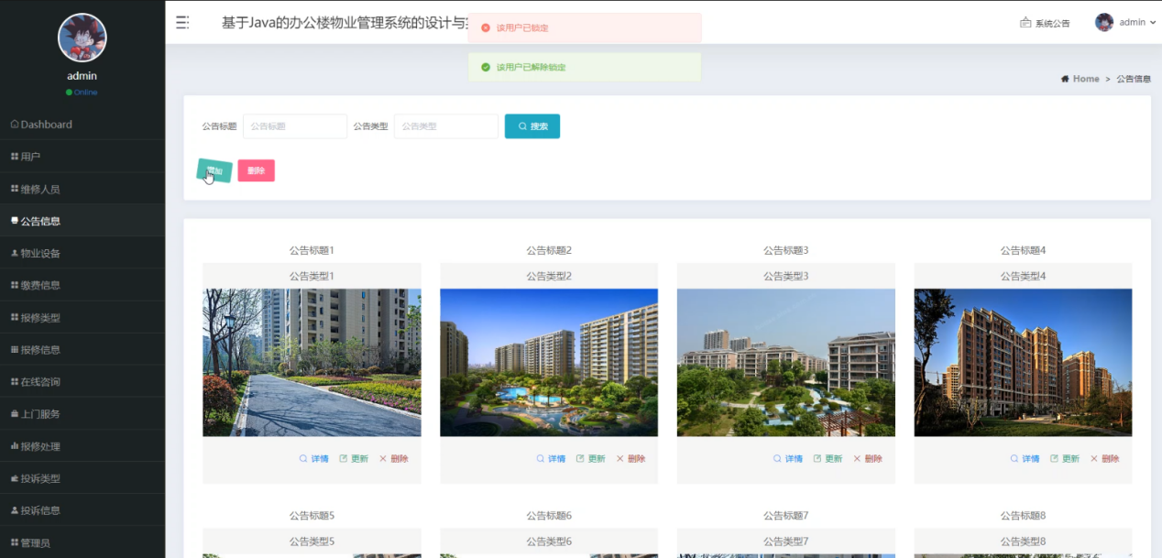This screenshot has width=1162, height=558.
Task: Open 投诉类型 in the sidebar
Action: coord(82,478)
